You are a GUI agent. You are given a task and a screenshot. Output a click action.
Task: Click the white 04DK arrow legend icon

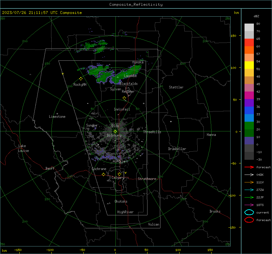[x=249, y=175]
